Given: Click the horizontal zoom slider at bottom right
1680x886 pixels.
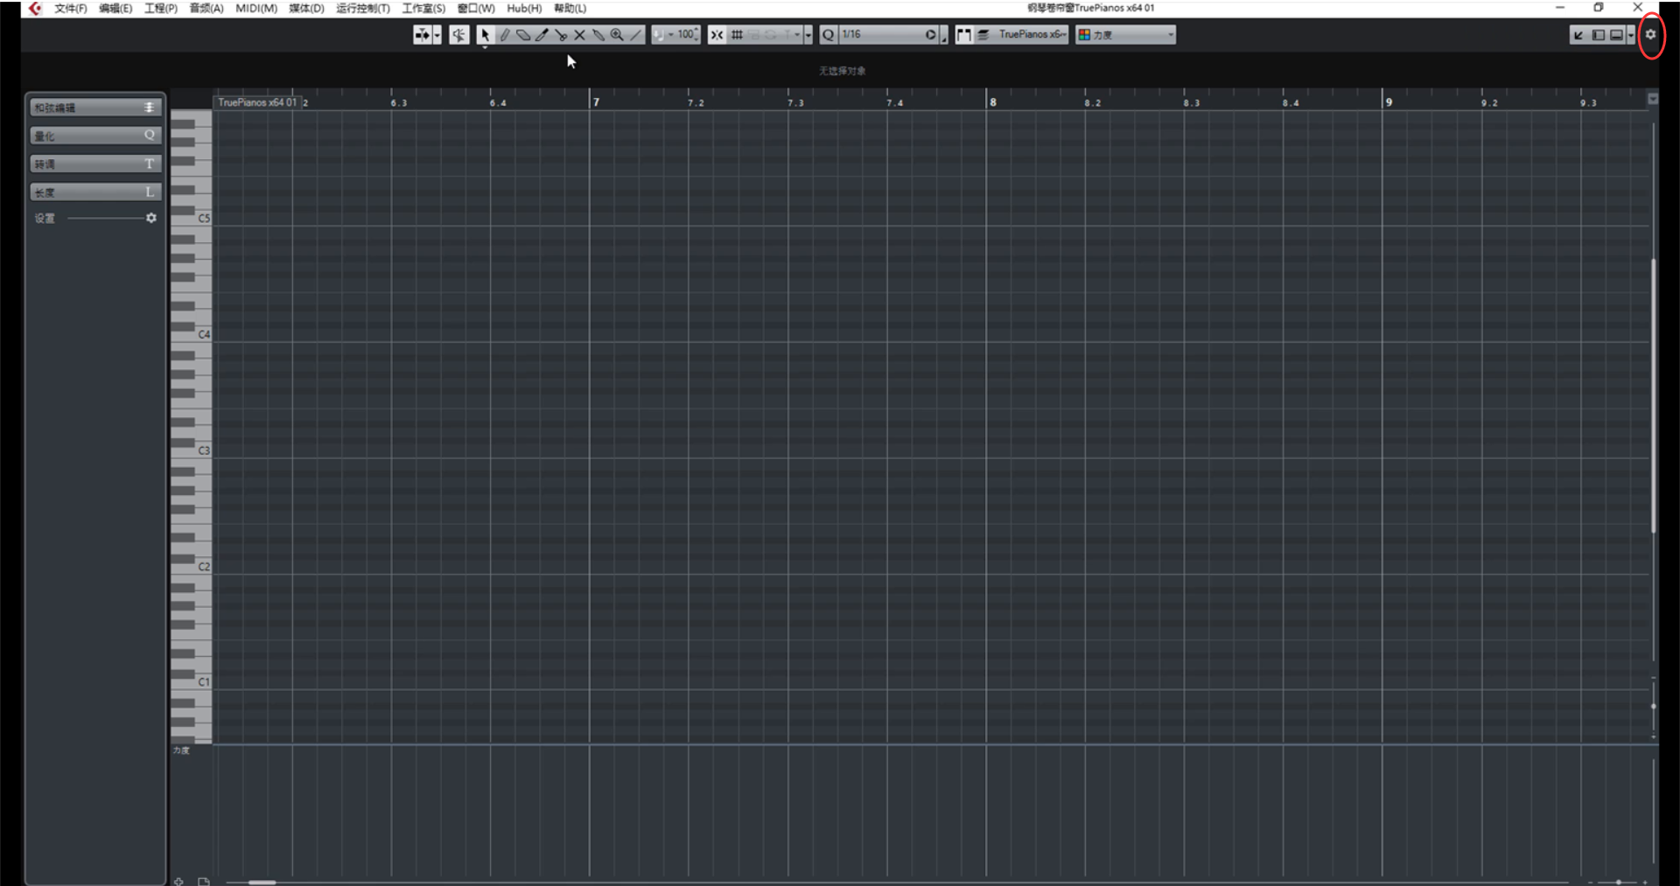Looking at the screenshot, I should (x=1619, y=882).
